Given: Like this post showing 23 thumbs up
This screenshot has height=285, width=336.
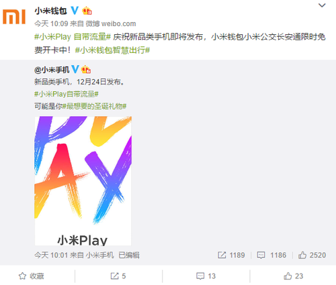Looking at the screenshot, I should [293, 276].
